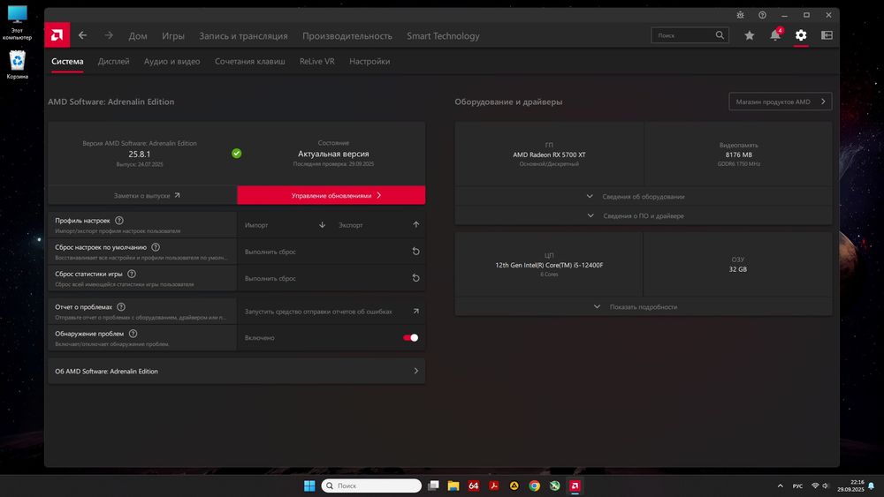Image resolution: width=884 pixels, height=497 pixels.
Task: Show help for Сброс статистики игры
Action: 132,274
